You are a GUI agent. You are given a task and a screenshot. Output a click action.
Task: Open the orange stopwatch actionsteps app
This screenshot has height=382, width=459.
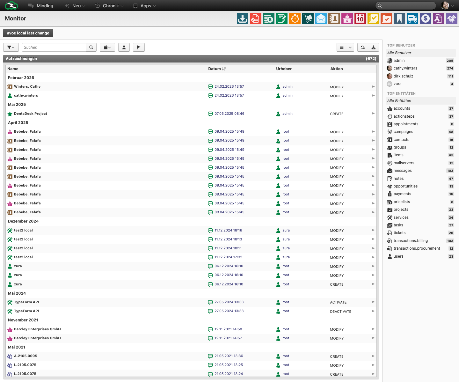[295, 18]
